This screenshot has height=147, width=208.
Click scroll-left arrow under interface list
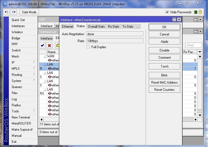pyautogui.click(x=42, y=120)
